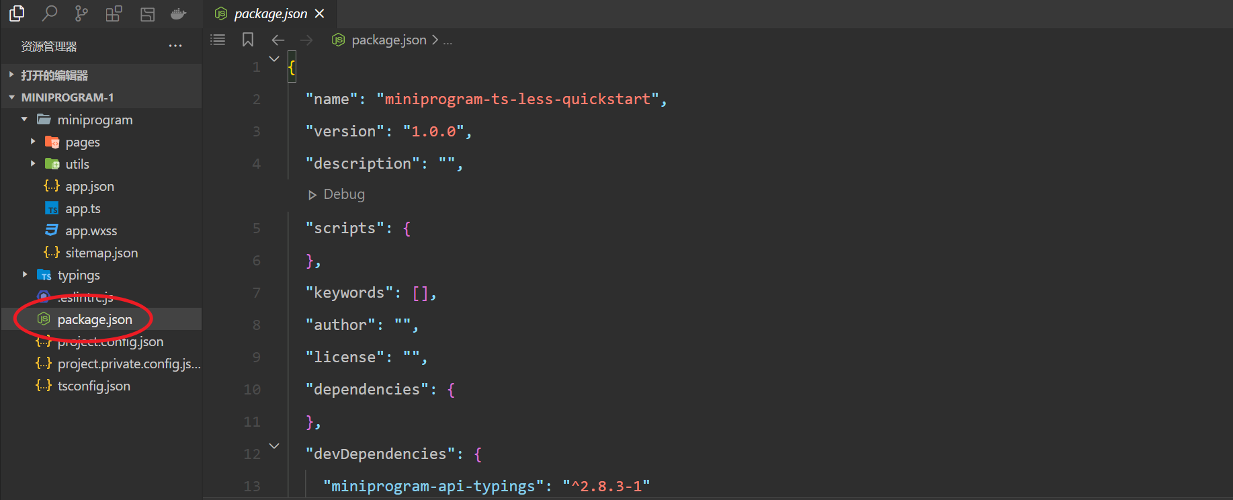Click the sitemap.json braces file icon
This screenshot has width=1233, height=500.
click(x=52, y=253)
